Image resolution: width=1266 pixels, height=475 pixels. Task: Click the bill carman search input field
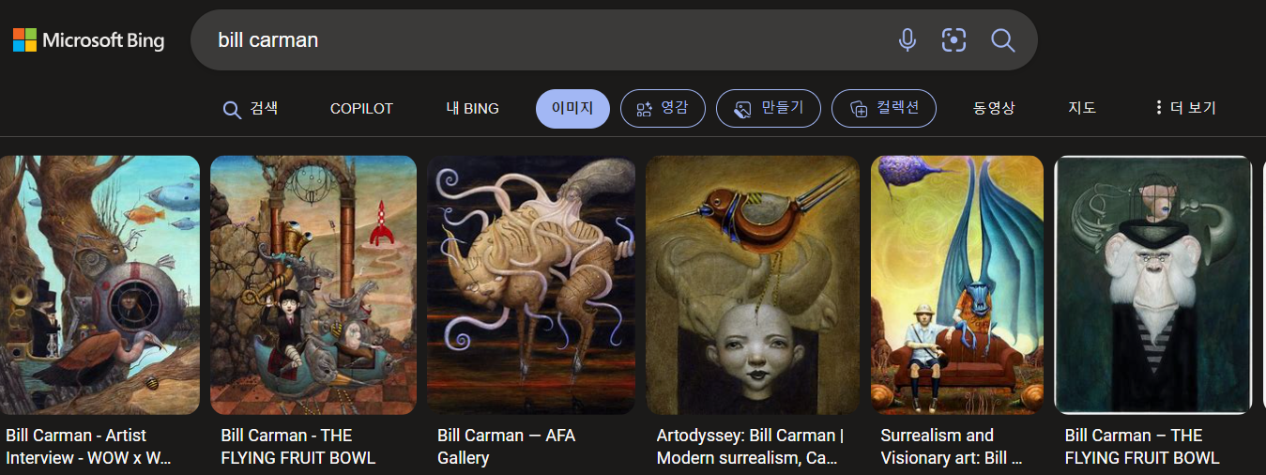[544, 40]
